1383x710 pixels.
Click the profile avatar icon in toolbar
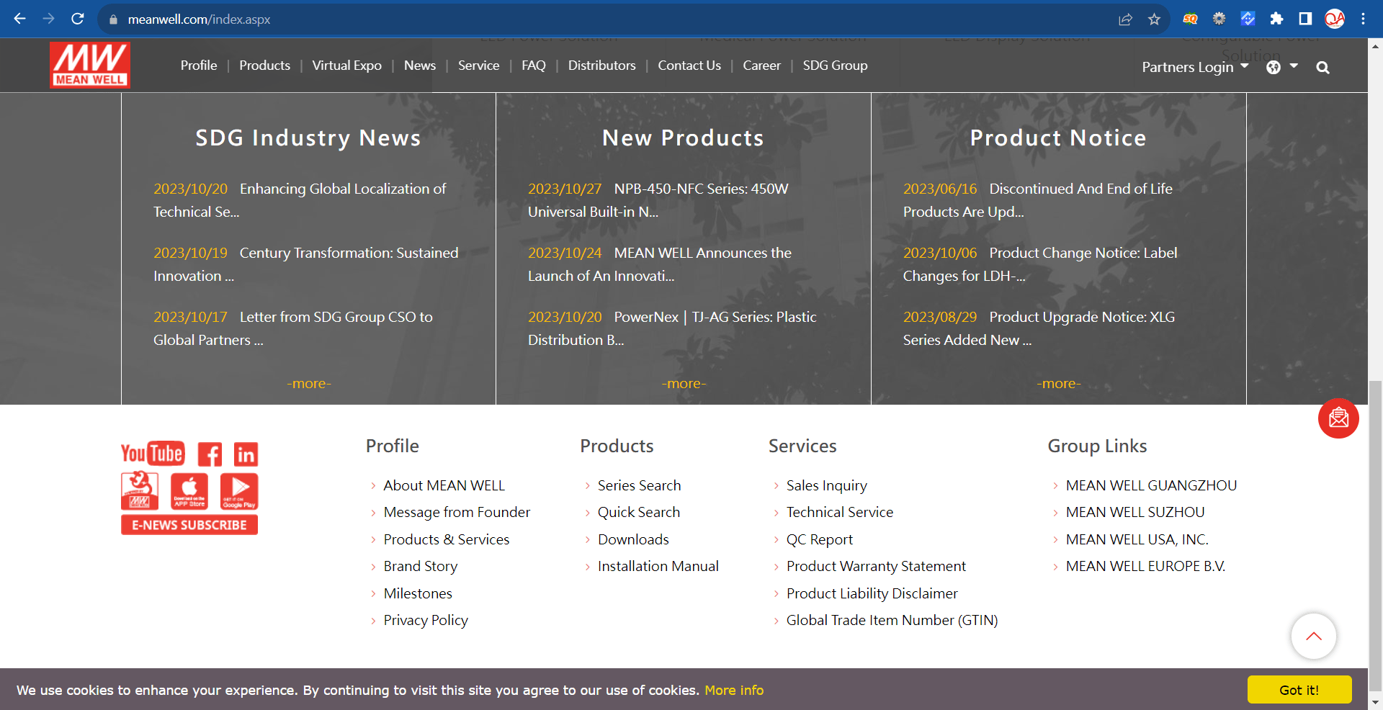(1335, 19)
